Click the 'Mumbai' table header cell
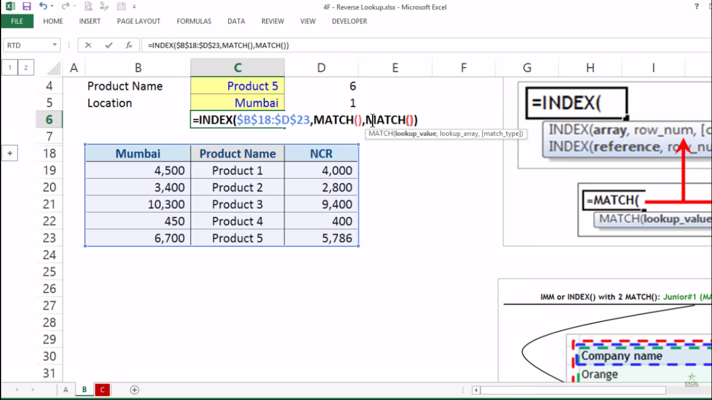Screen dimensions: 712x400 (138, 154)
